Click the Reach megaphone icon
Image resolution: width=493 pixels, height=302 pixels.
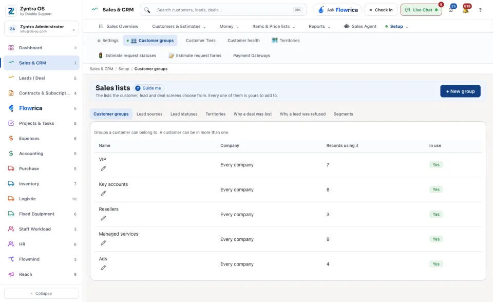coord(11,274)
